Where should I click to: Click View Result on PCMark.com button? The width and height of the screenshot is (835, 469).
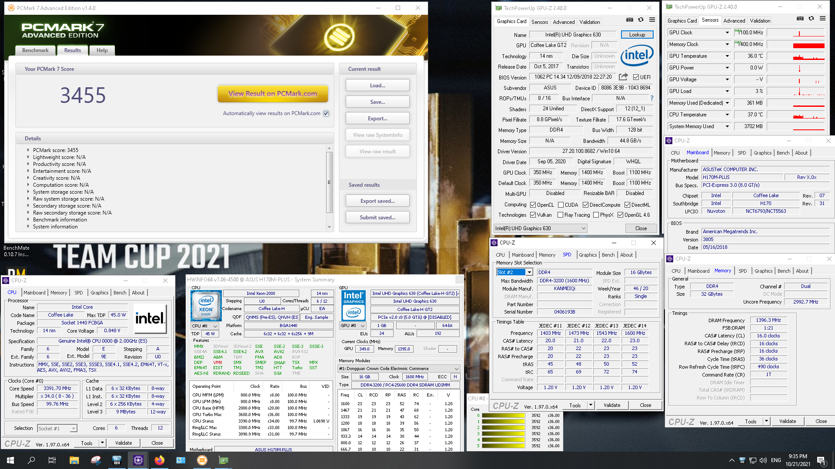(x=273, y=94)
